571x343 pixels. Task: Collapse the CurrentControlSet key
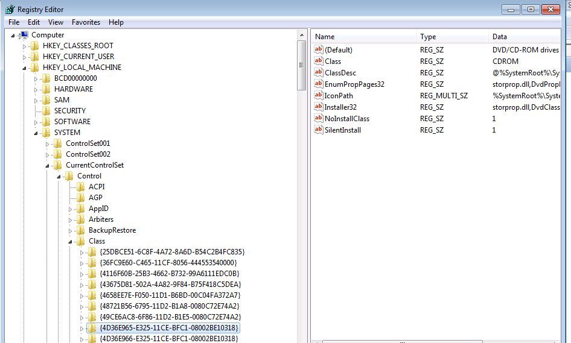point(47,166)
